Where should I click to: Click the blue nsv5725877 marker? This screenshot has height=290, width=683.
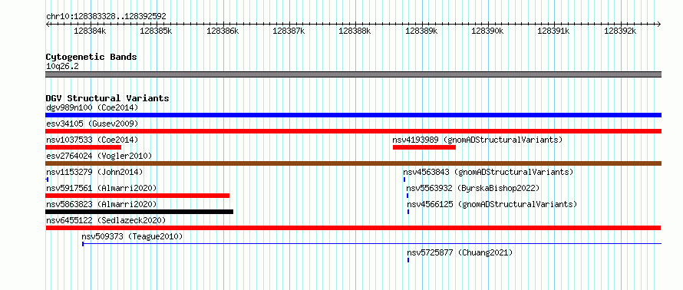pos(408,260)
